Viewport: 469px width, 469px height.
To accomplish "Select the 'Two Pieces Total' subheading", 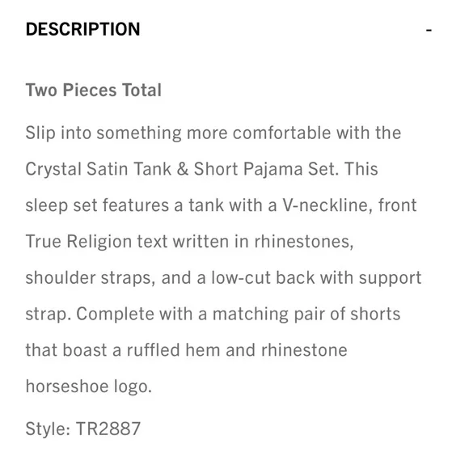I will 94,90.
